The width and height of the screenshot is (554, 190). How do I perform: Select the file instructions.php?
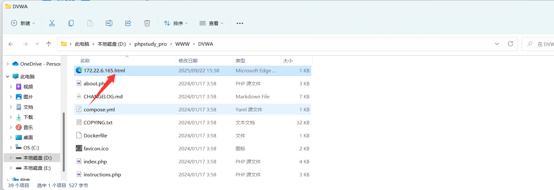pos(192,174)
